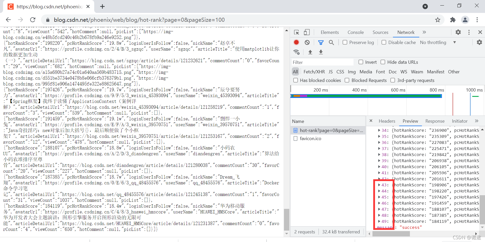Filter requests by CSS type

[x=340, y=72]
